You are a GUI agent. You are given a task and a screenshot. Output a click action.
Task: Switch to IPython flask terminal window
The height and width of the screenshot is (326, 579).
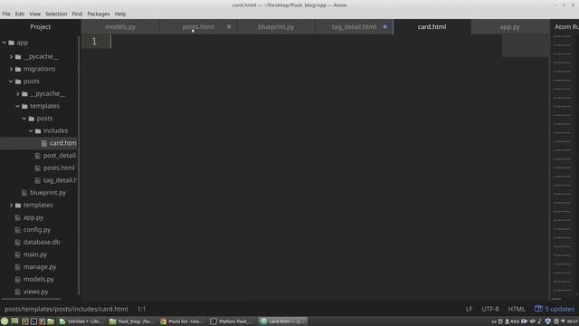point(233,321)
